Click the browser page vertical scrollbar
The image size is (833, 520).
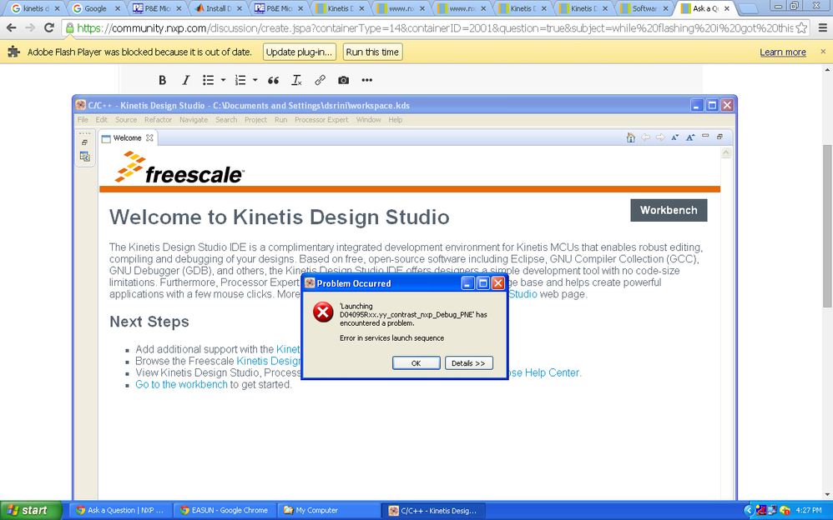(827, 226)
